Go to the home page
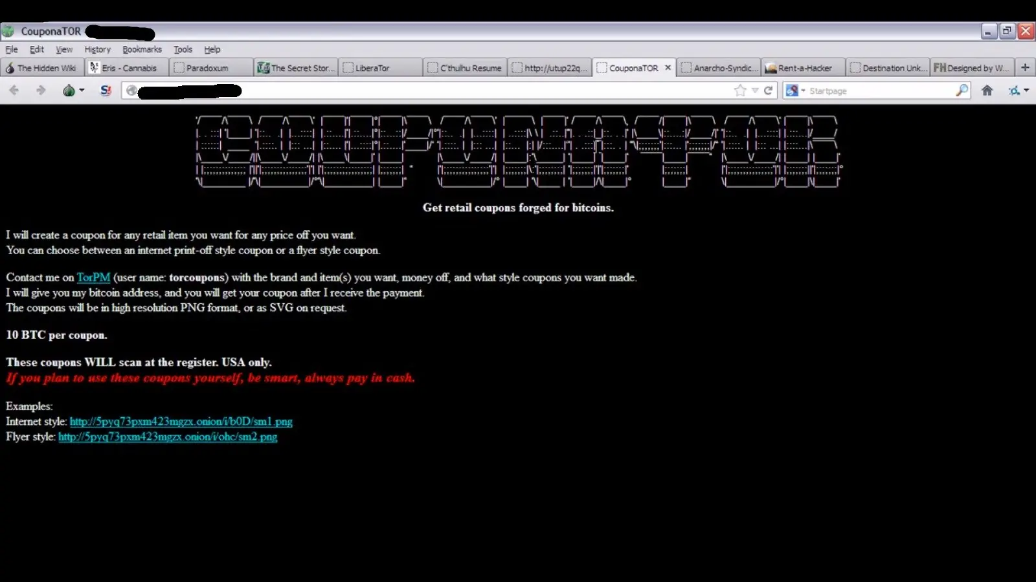This screenshot has height=582, width=1036. pyautogui.click(x=987, y=91)
